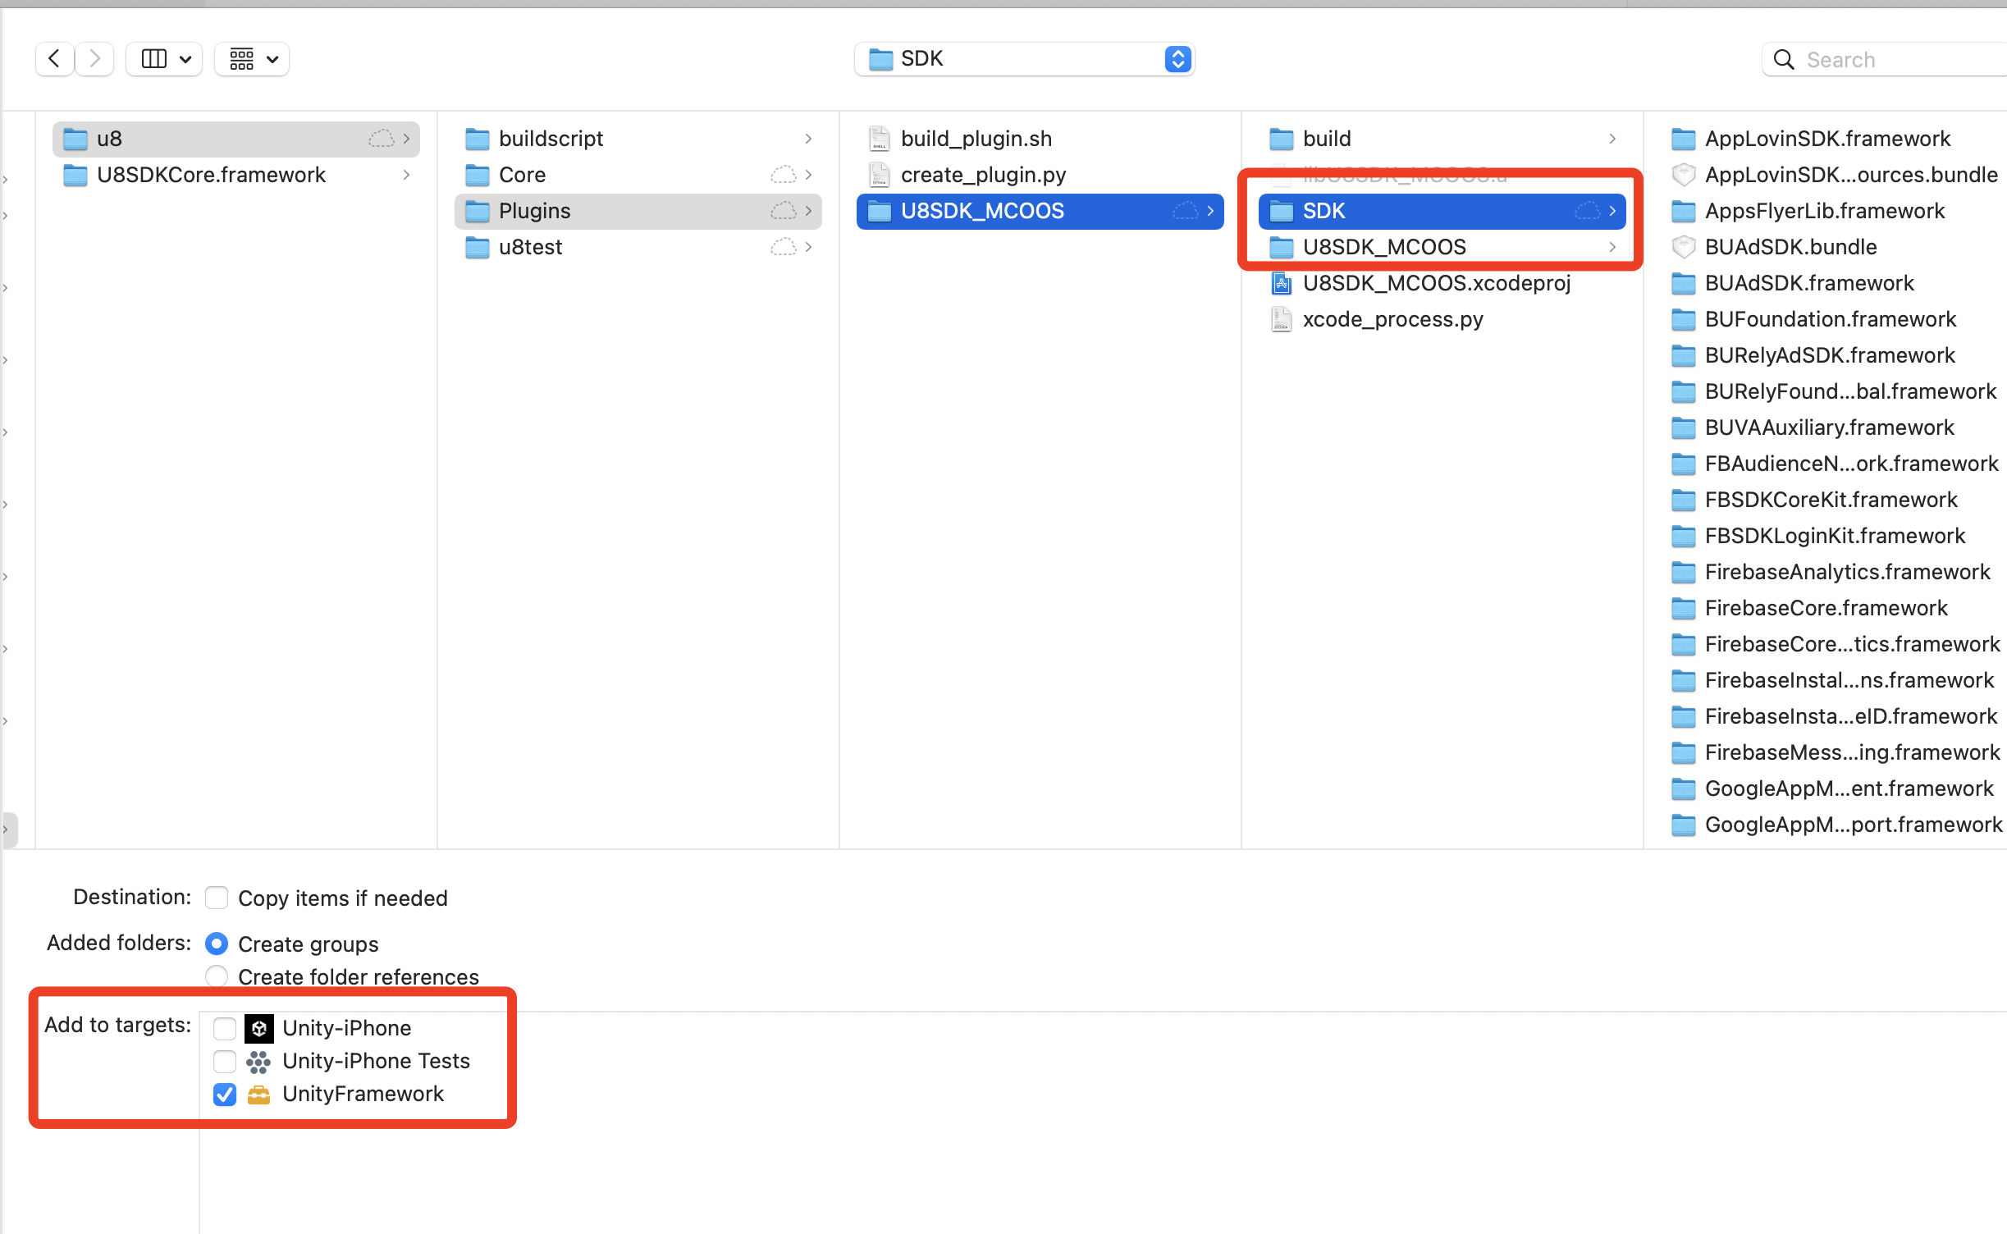Enable Copy items if needed checkbox

point(217,898)
